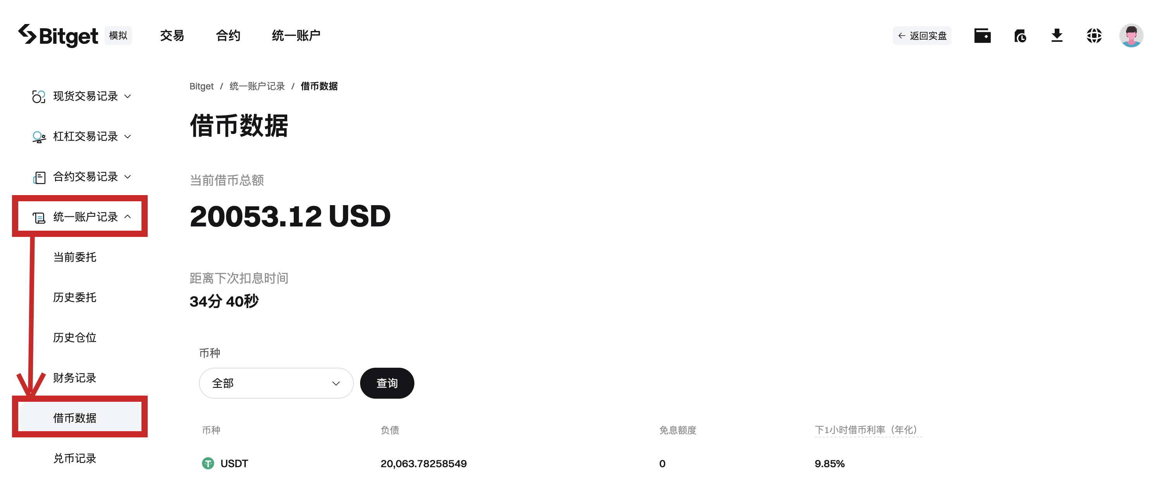Expand 杠杆交易记录 section

(81, 137)
